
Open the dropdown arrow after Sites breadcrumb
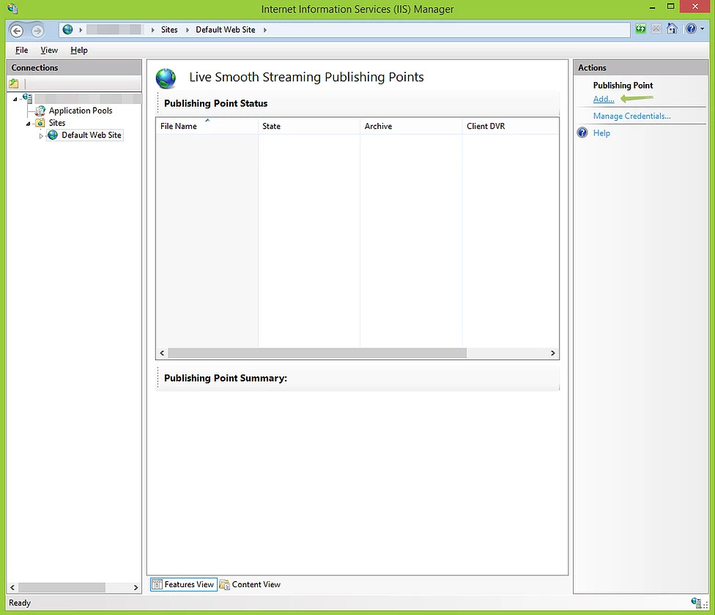(x=187, y=30)
